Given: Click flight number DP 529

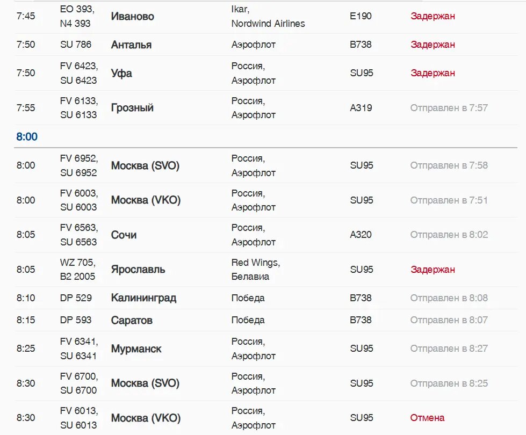Looking at the screenshot, I should (x=76, y=298).
